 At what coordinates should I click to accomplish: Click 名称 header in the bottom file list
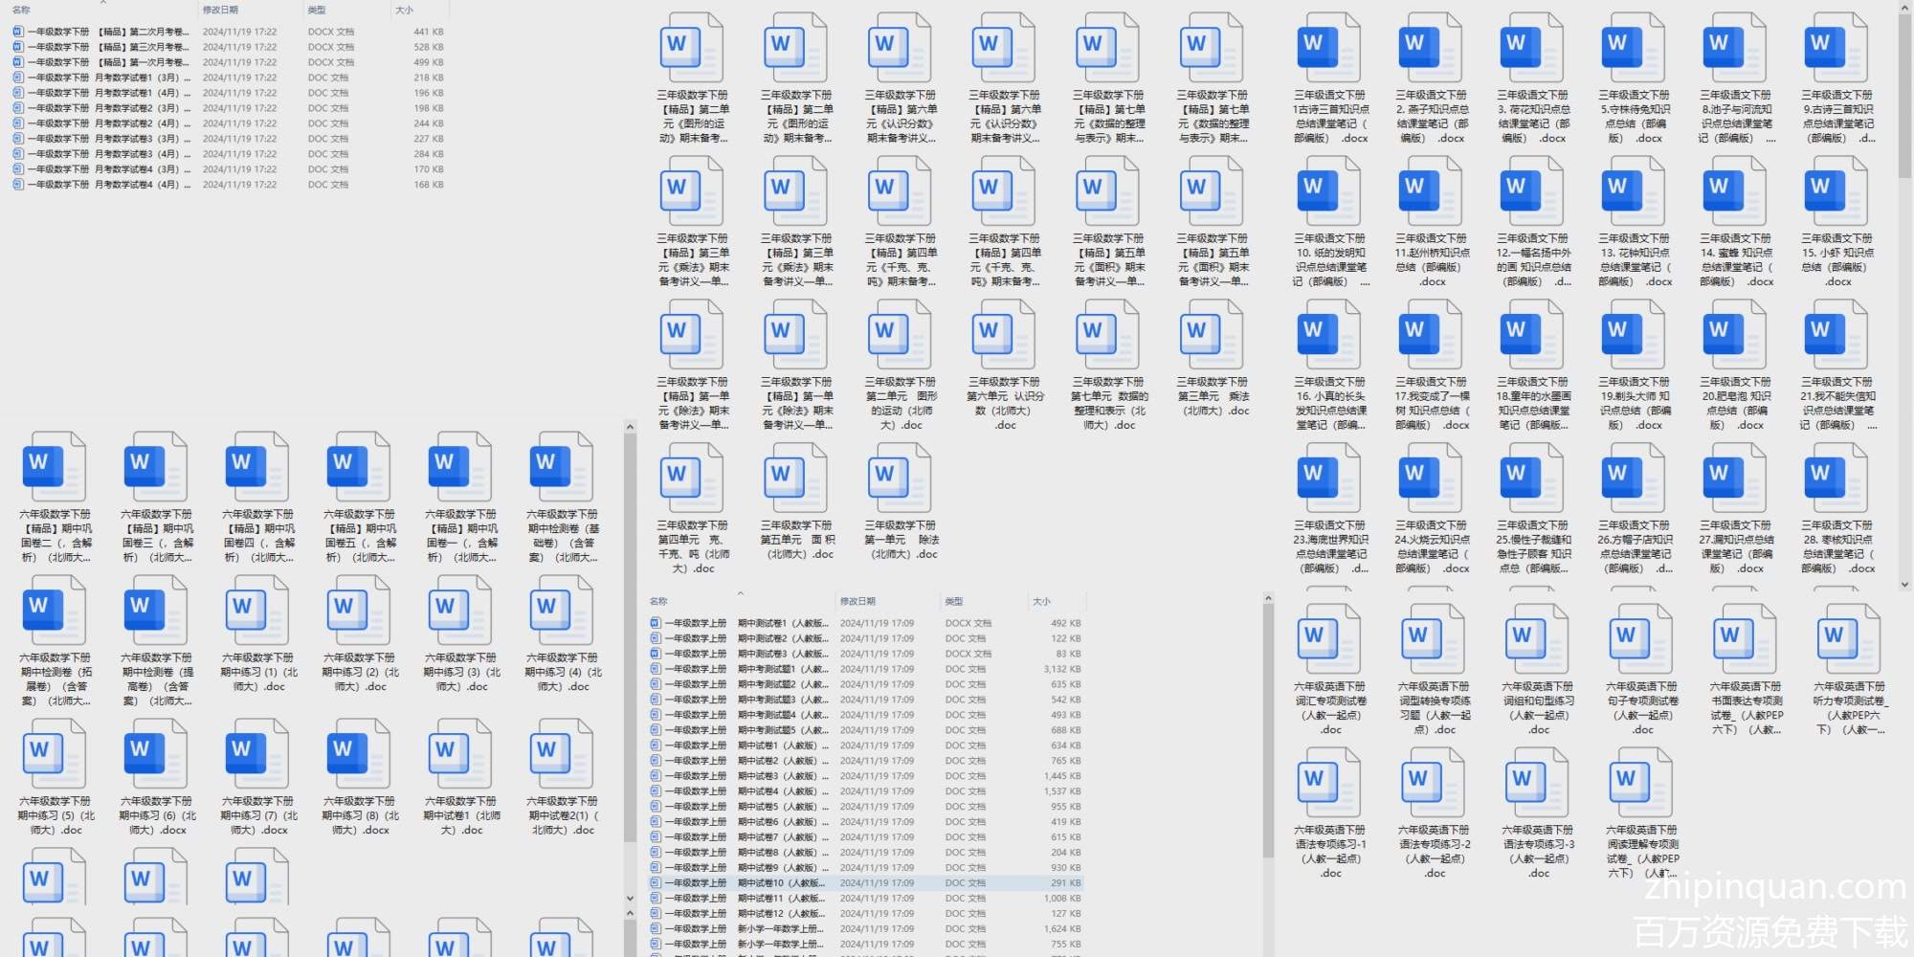659,601
